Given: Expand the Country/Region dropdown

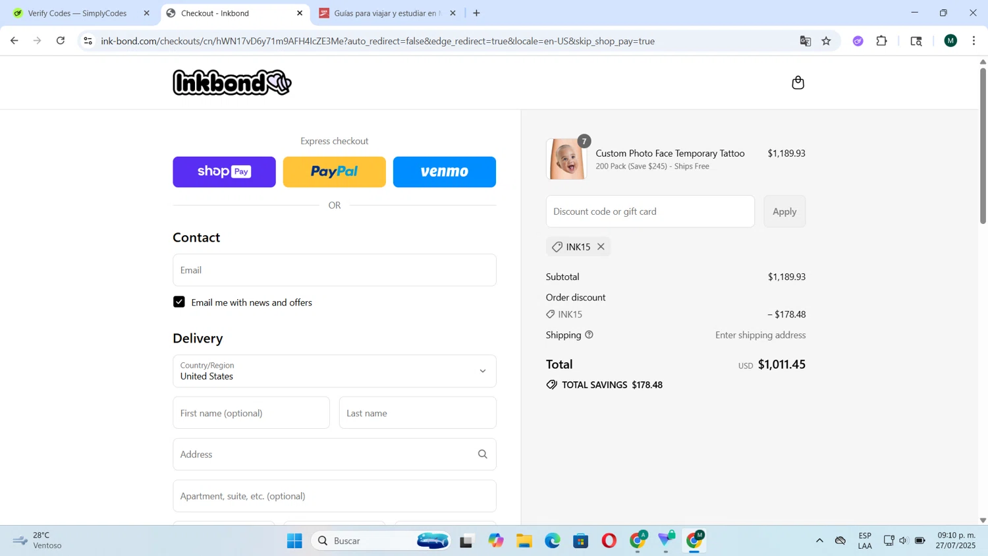Looking at the screenshot, I should 335,371.
